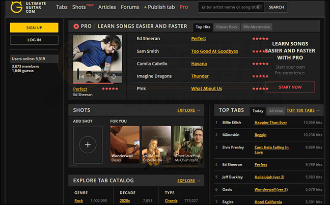Click Billie Eilish in Top Tabs
This screenshot has height=205, width=330.
point(232,123)
